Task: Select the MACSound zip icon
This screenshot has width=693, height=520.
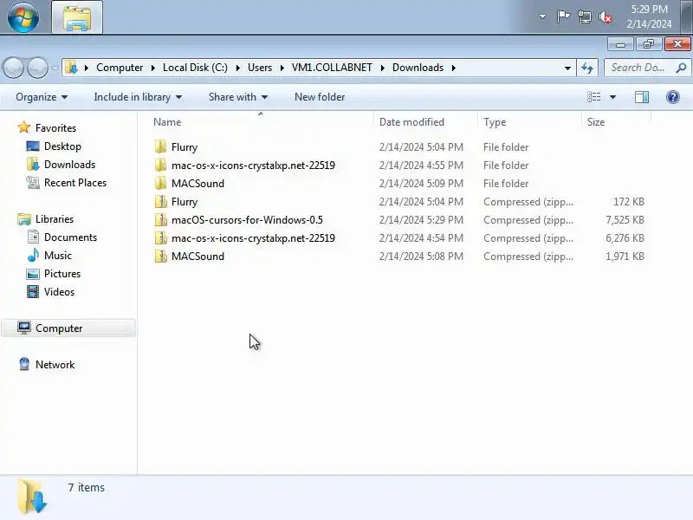Action: pos(161,256)
